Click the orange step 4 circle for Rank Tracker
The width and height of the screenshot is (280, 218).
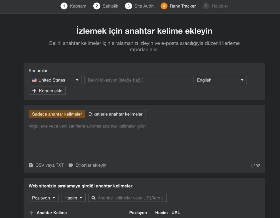point(164,6)
